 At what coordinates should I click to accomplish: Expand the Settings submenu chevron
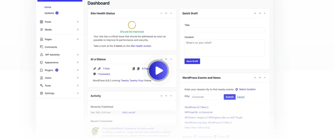78,93
